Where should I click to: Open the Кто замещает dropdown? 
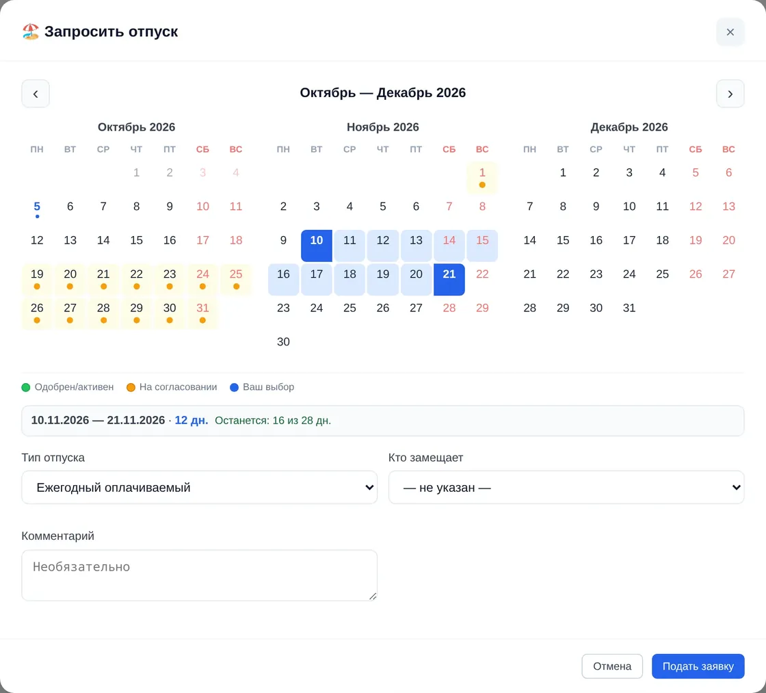566,487
